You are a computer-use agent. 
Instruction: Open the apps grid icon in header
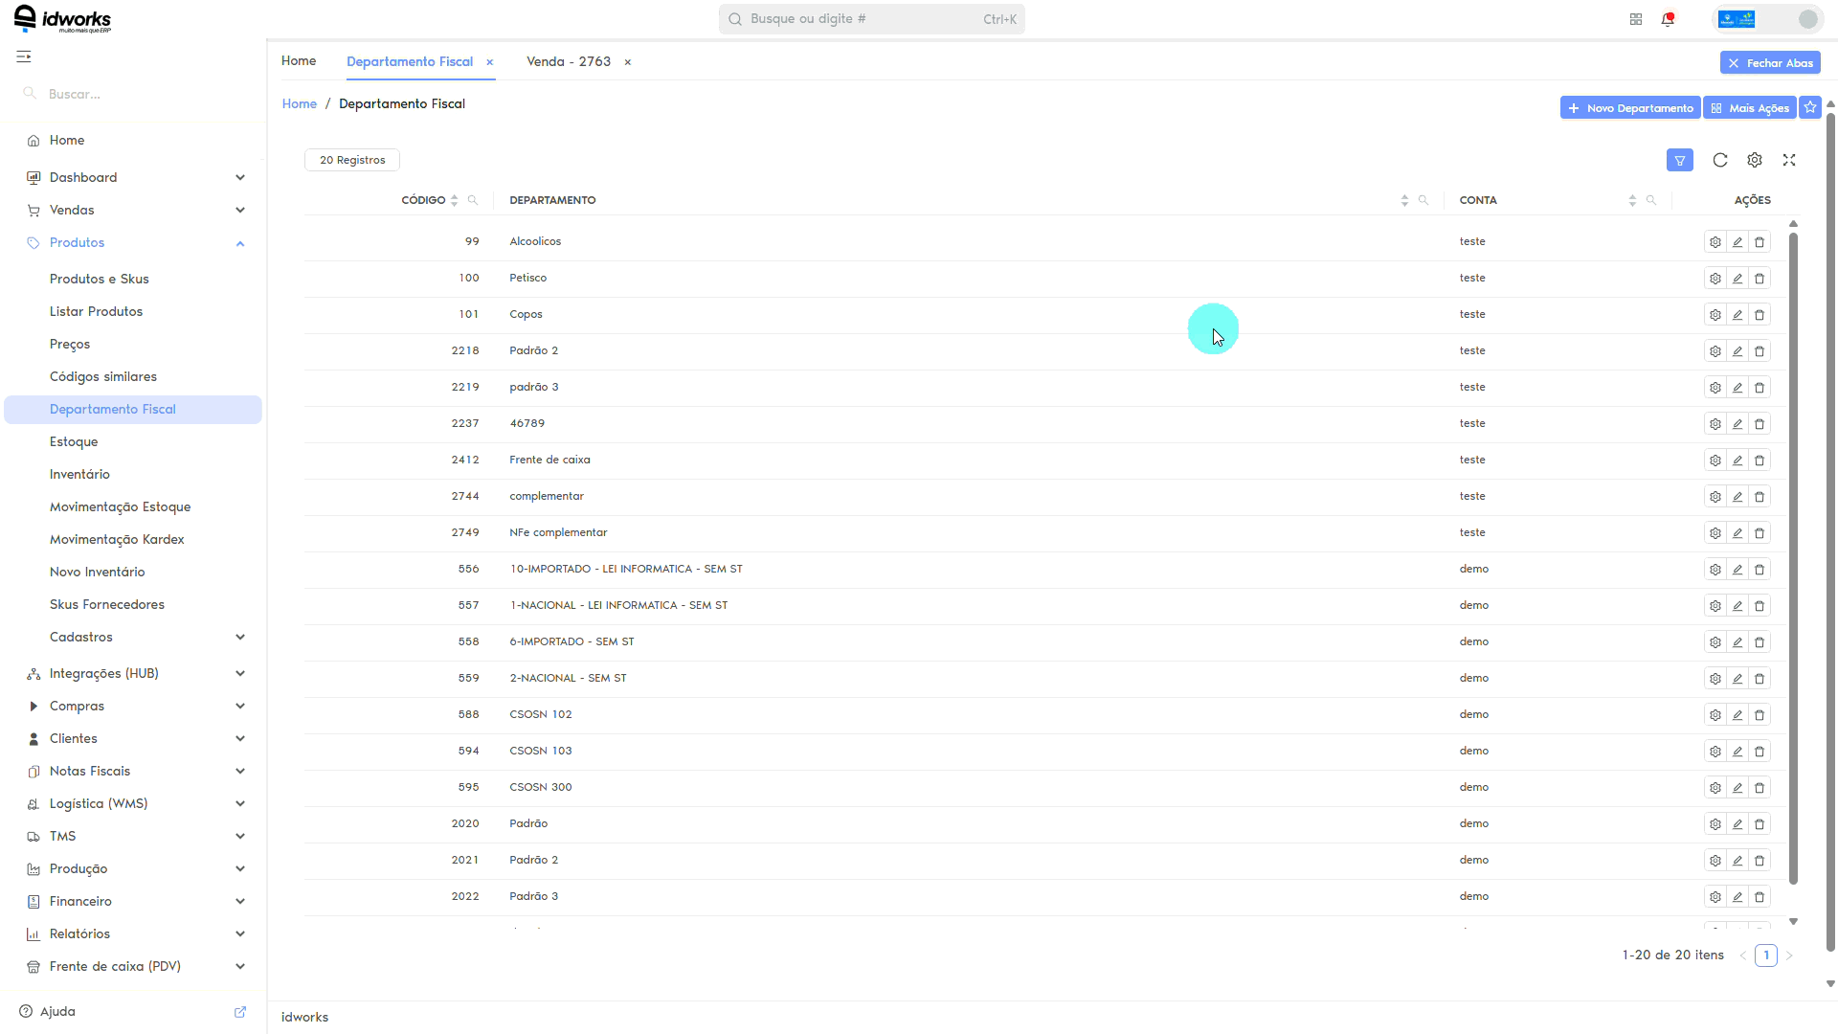[1636, 19]
